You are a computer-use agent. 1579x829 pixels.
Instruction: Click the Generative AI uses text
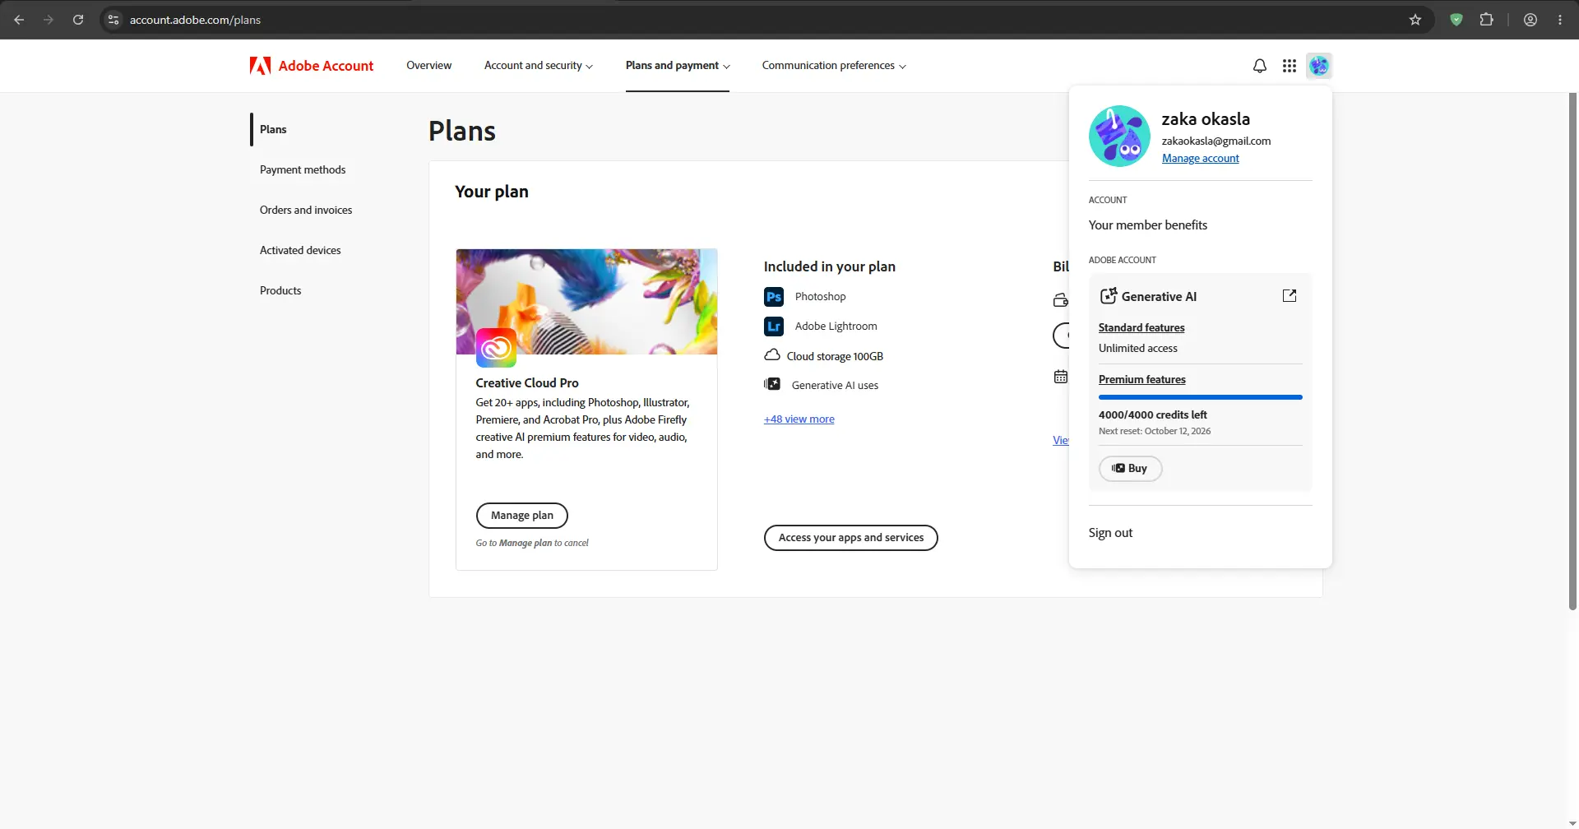[835, 385]
